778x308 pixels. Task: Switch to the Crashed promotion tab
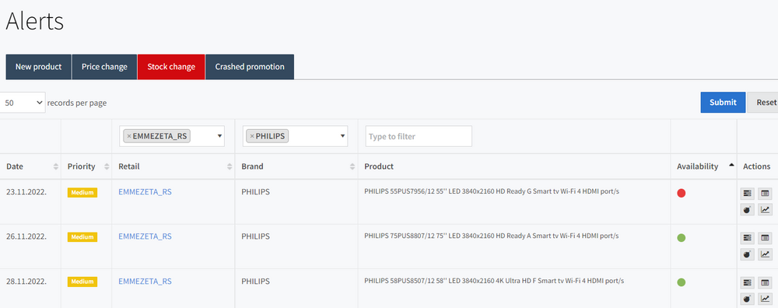[250, 67]
